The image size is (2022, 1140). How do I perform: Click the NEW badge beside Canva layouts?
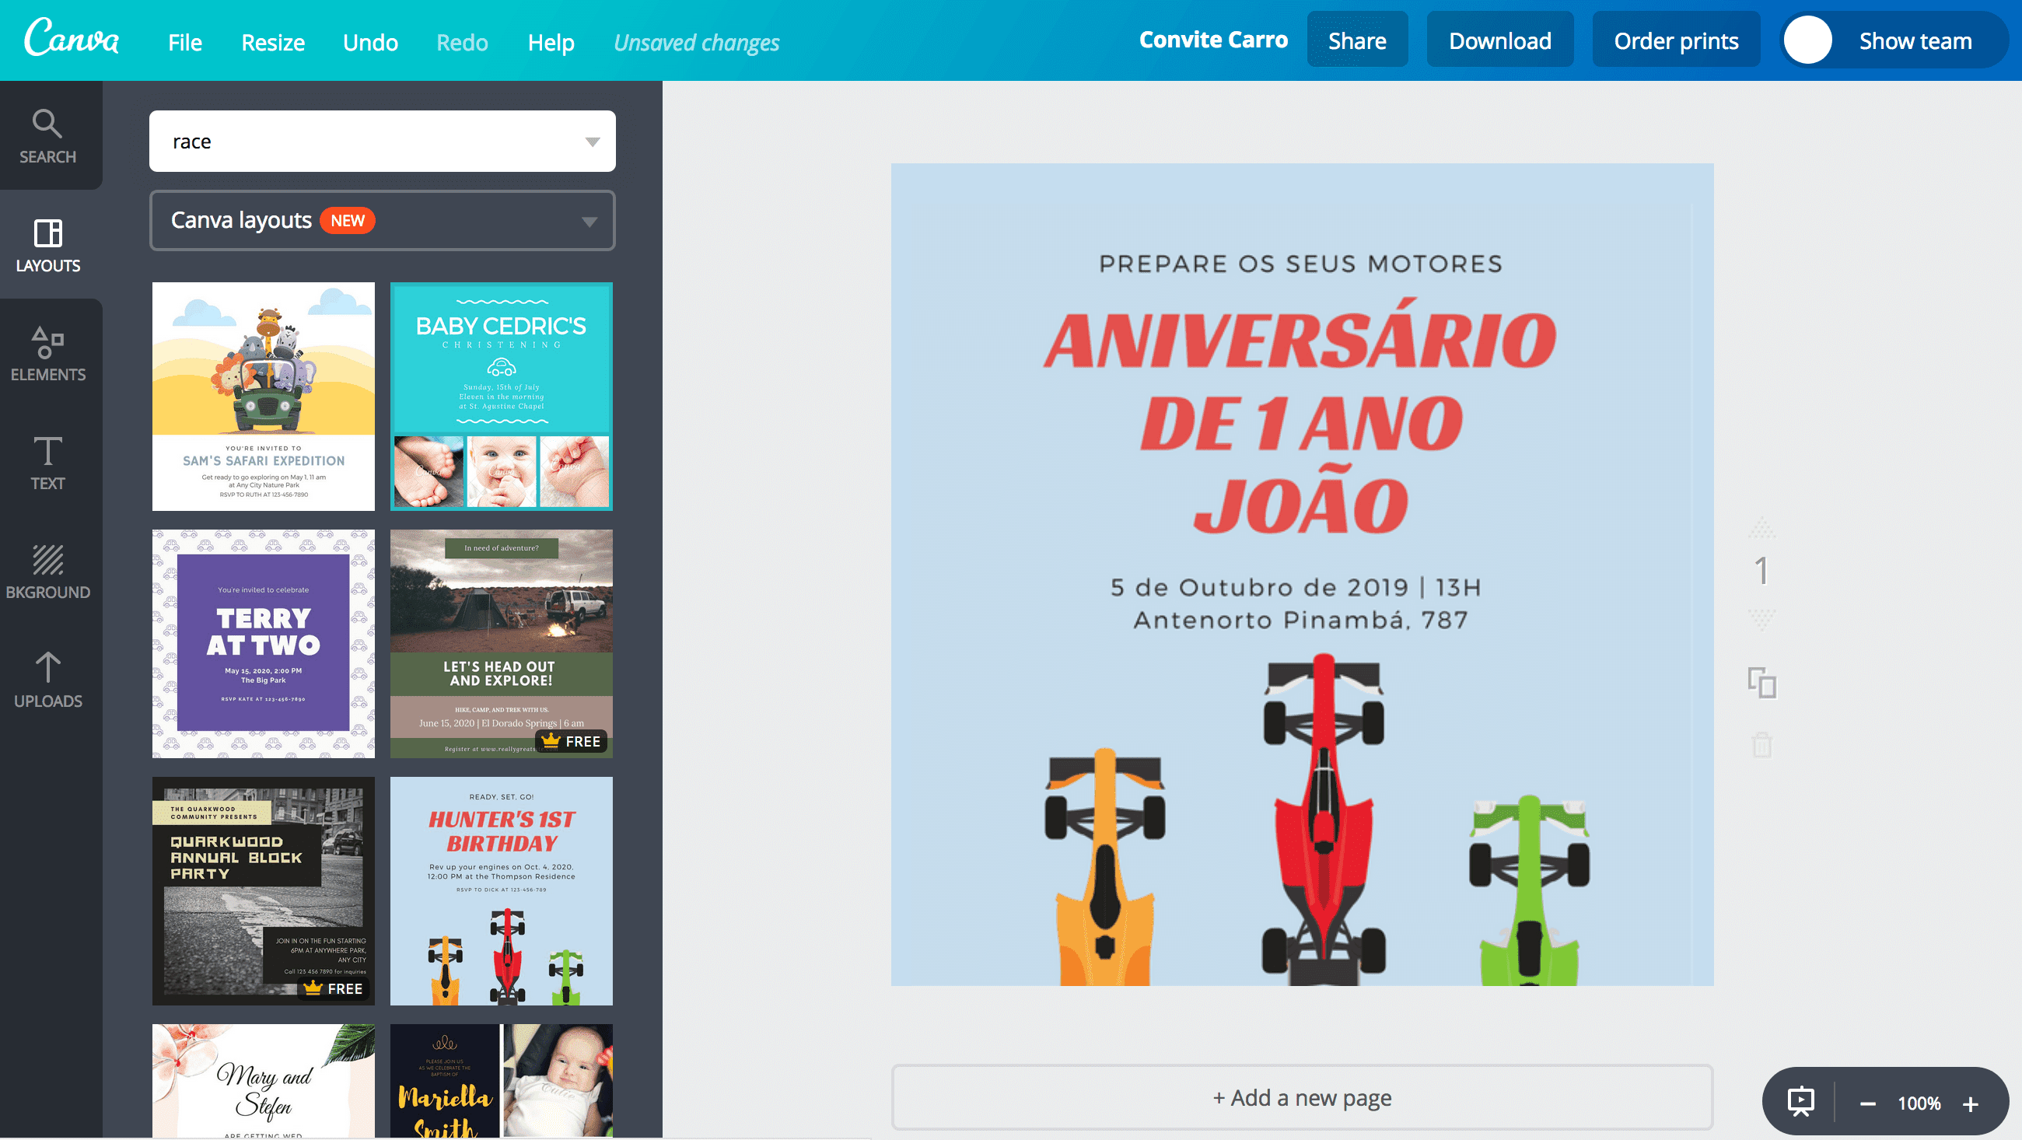(x=347, y=221)
